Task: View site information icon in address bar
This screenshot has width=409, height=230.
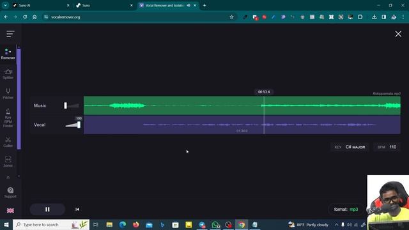Action: tap(46, 17)
